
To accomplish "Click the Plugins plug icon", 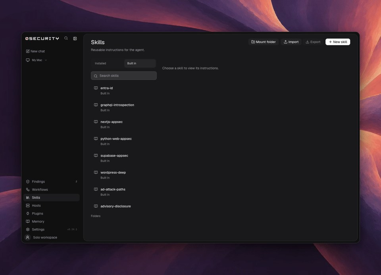I will (28, 213).
